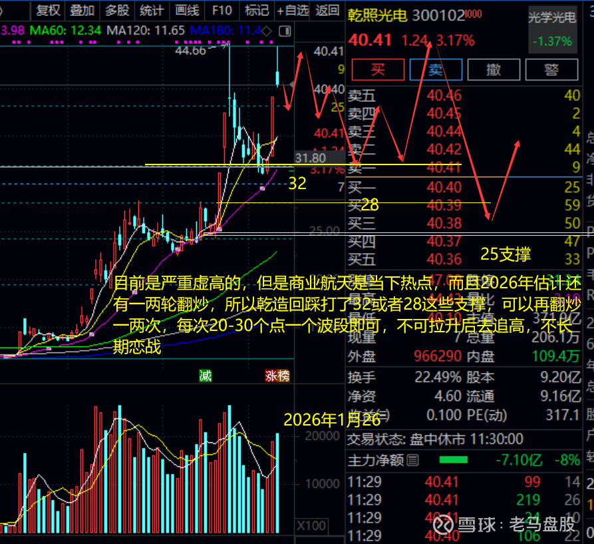Click the 10000 volume axis label
Image resolution: width=594 pixels, height=544 pixels.
(x=323, y=483)
